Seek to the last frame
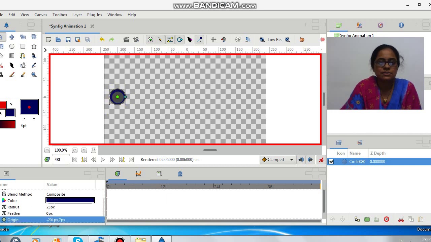This screenshot has height=242, width=431. 131,160
